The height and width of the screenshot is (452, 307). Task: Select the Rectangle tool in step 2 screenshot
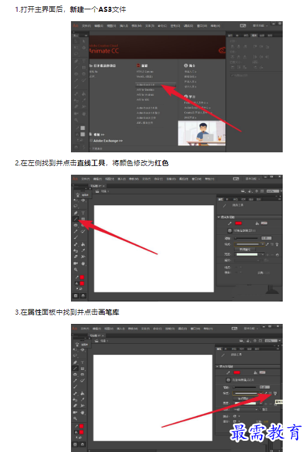pyautogui.click(x=83, y=219)
